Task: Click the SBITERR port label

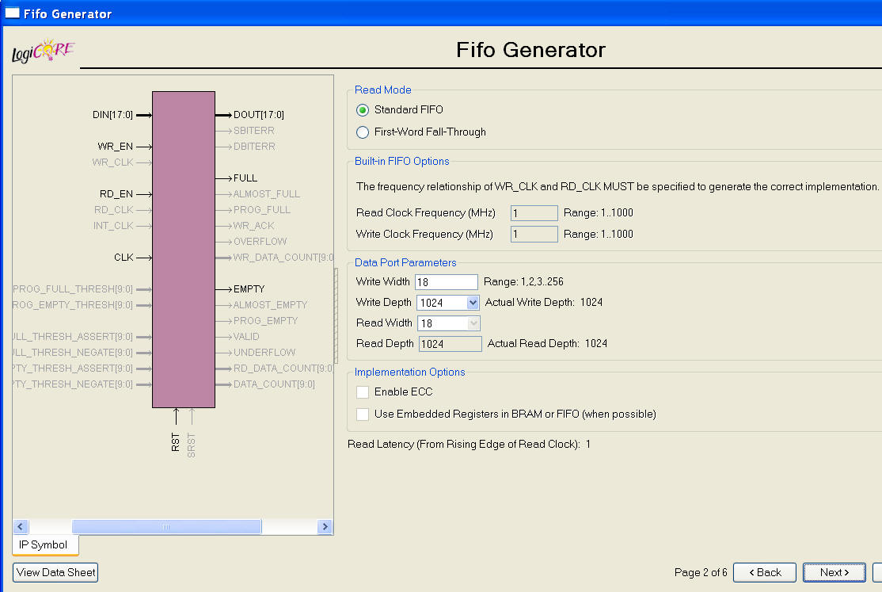Action: click(x=253, y=131)
